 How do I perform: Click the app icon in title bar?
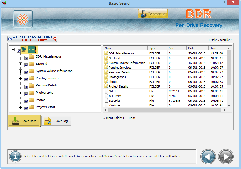coord(4,3)
